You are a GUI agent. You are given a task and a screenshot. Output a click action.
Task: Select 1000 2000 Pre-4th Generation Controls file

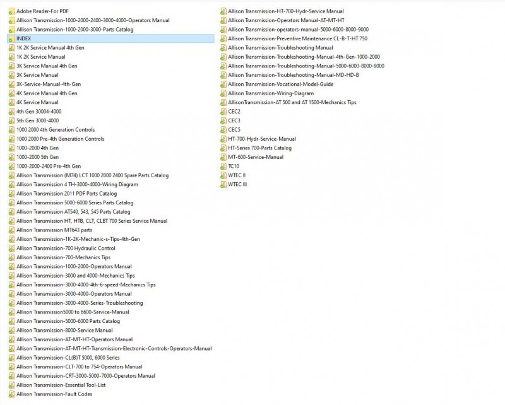click(x=60, y=139)
